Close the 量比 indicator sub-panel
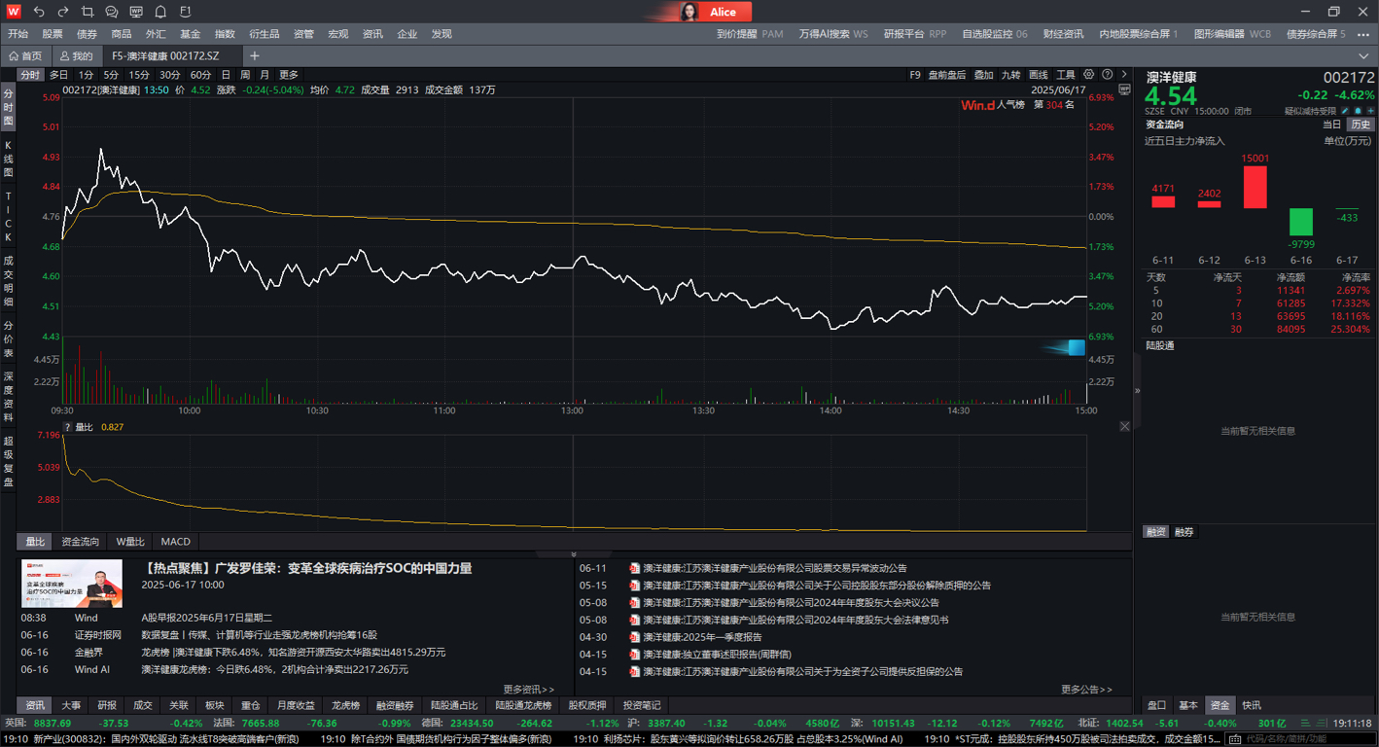 pyautogui.click(x=1125, y=427)
